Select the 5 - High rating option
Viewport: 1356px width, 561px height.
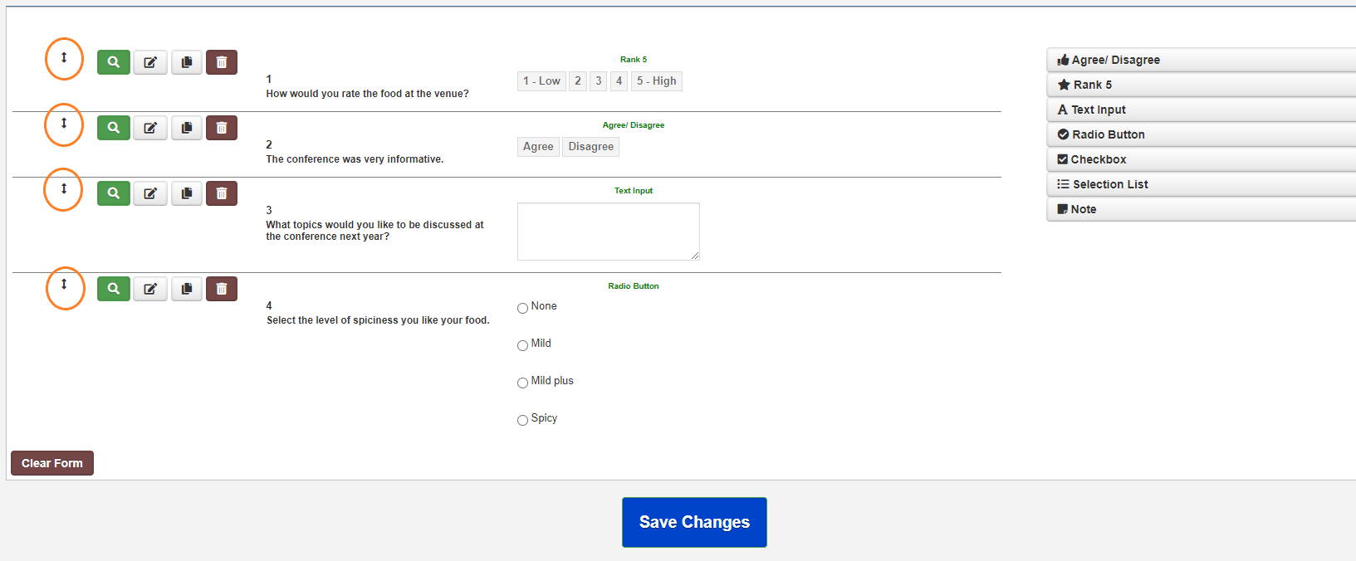click(656, 81)
